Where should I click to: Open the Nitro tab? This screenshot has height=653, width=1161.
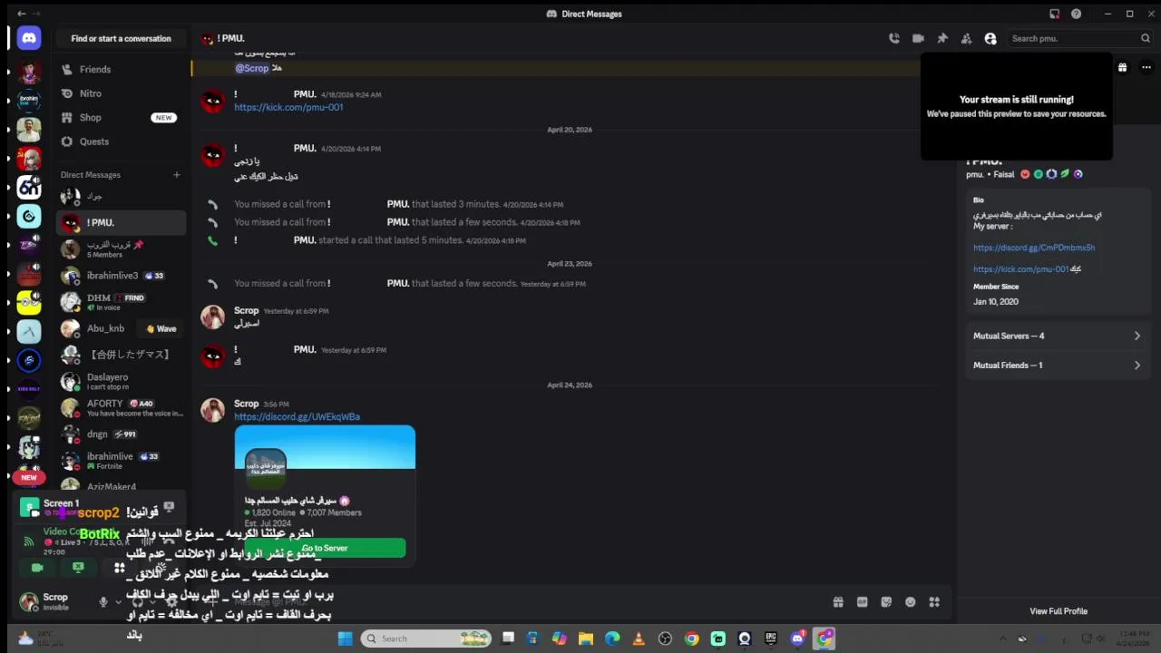(x=121, y=93)
